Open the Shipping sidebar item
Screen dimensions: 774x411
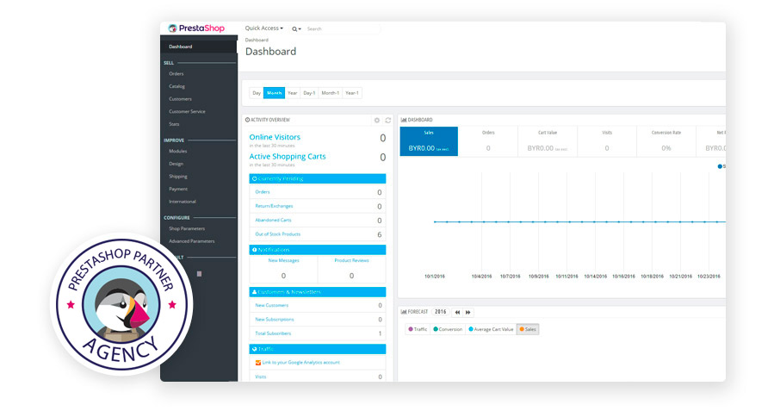point(178,177)
